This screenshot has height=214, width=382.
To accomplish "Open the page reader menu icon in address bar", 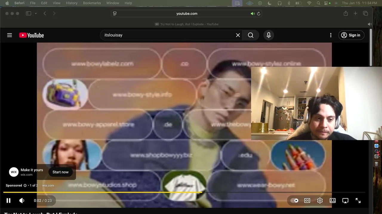I will tap(115, 13).
